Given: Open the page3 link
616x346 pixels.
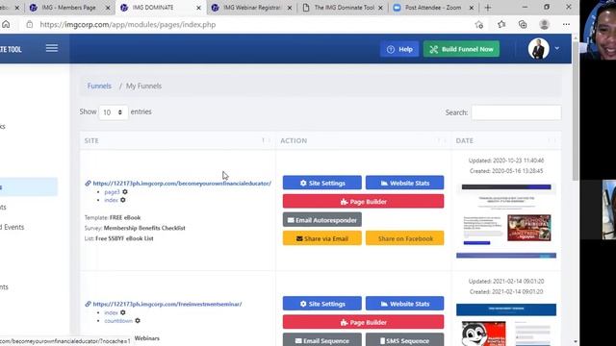Looking at the screenshot, I should coord(112,192).
